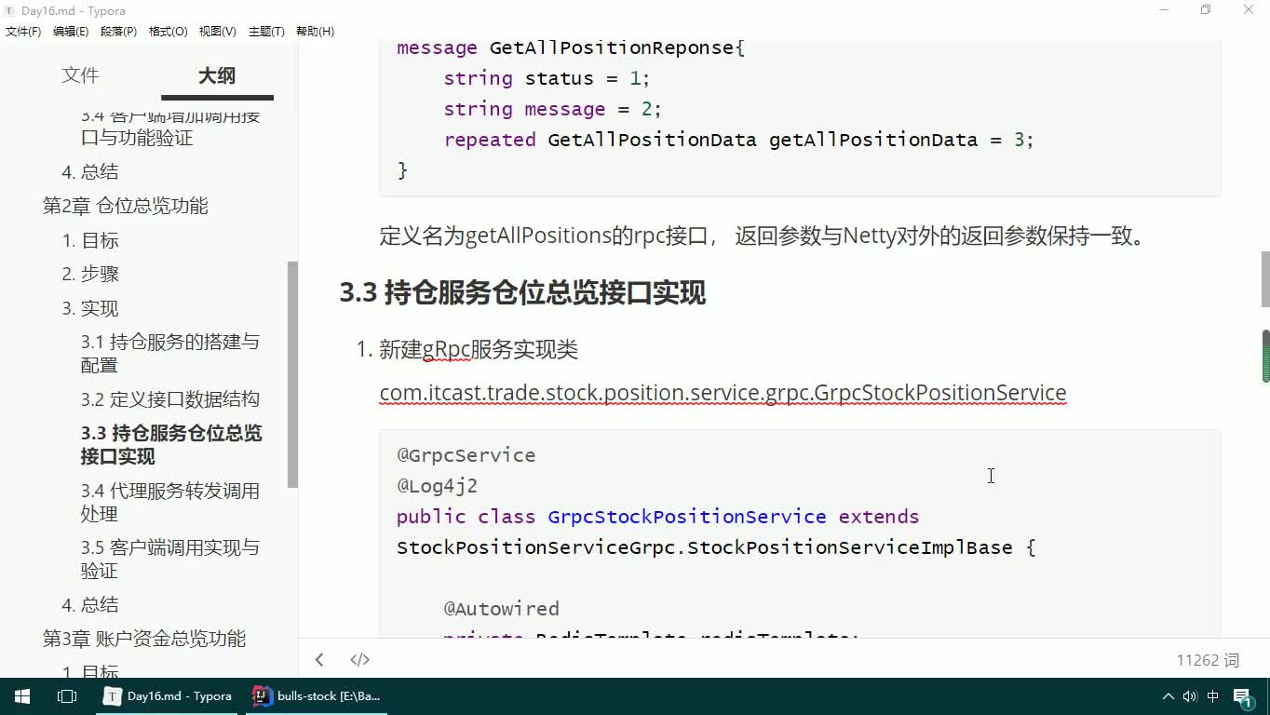Select outline item 2. 步骤
The image size is (1270, 715).
(90, 274)
